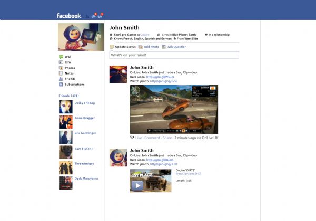Open notifications globe icon
316x221 pixels.
100,16
